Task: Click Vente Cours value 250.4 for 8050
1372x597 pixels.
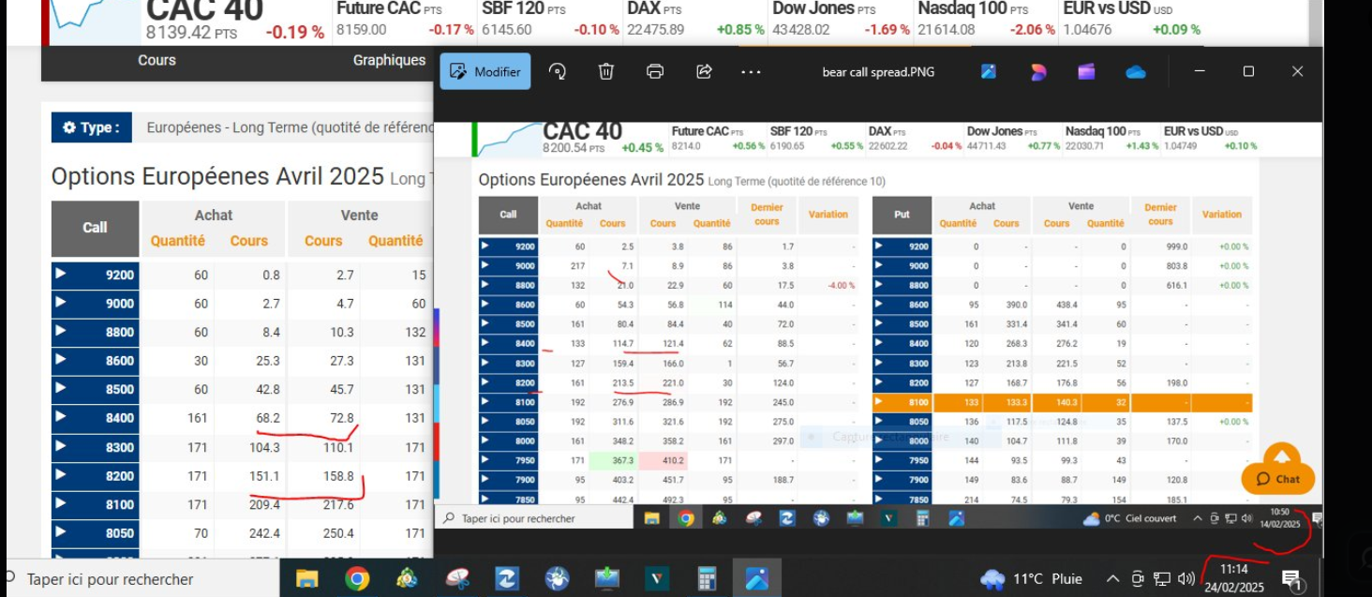Action: point(337,533)
